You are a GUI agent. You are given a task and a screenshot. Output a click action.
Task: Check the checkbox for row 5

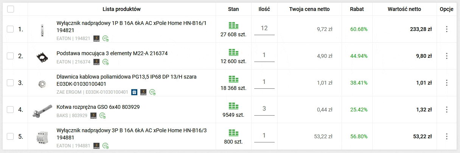click(10, 136)
